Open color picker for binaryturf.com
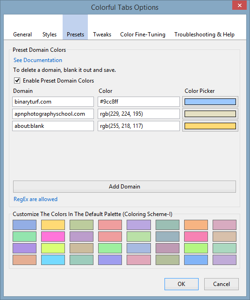The width and height of the screenshot is (250, 300). click(x=210, y=102)
